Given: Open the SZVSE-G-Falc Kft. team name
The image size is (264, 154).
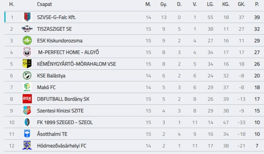Looking at the screenshot, I should coord(56,17).
